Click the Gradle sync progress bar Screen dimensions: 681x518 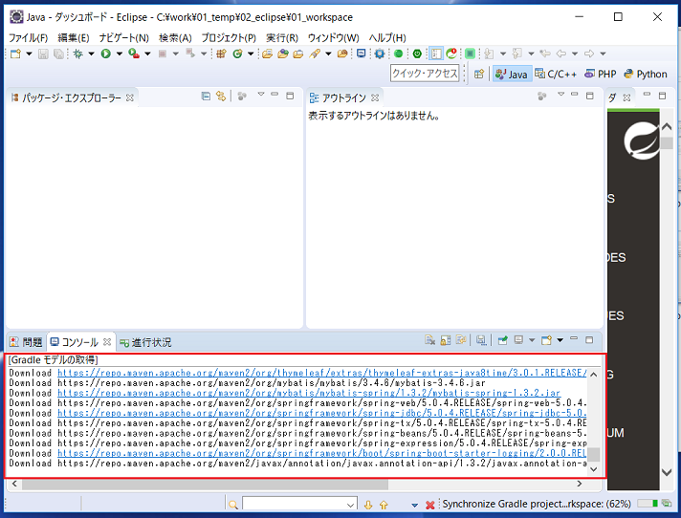click(648, 504)
